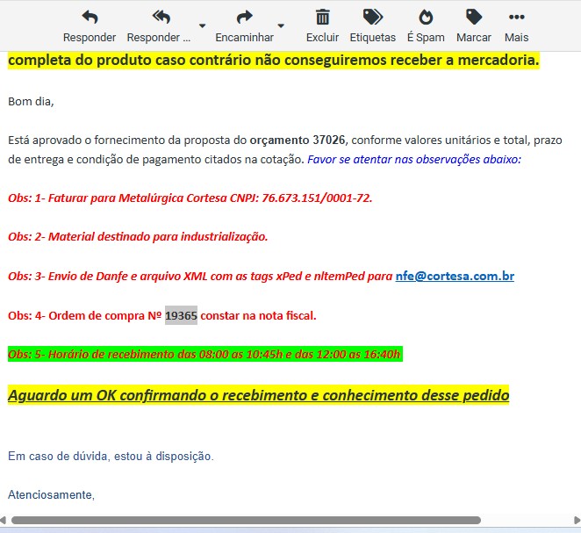Open the nfe@cortesa.com.br email link
The image size is (581, 533).
coord(455,276)
